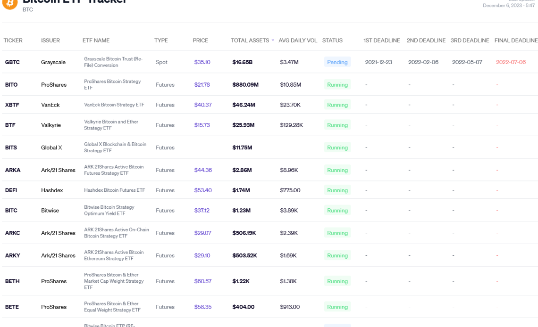Select the BETE ticker cell
Screen dimensions: 538x327
coord(12,307)
